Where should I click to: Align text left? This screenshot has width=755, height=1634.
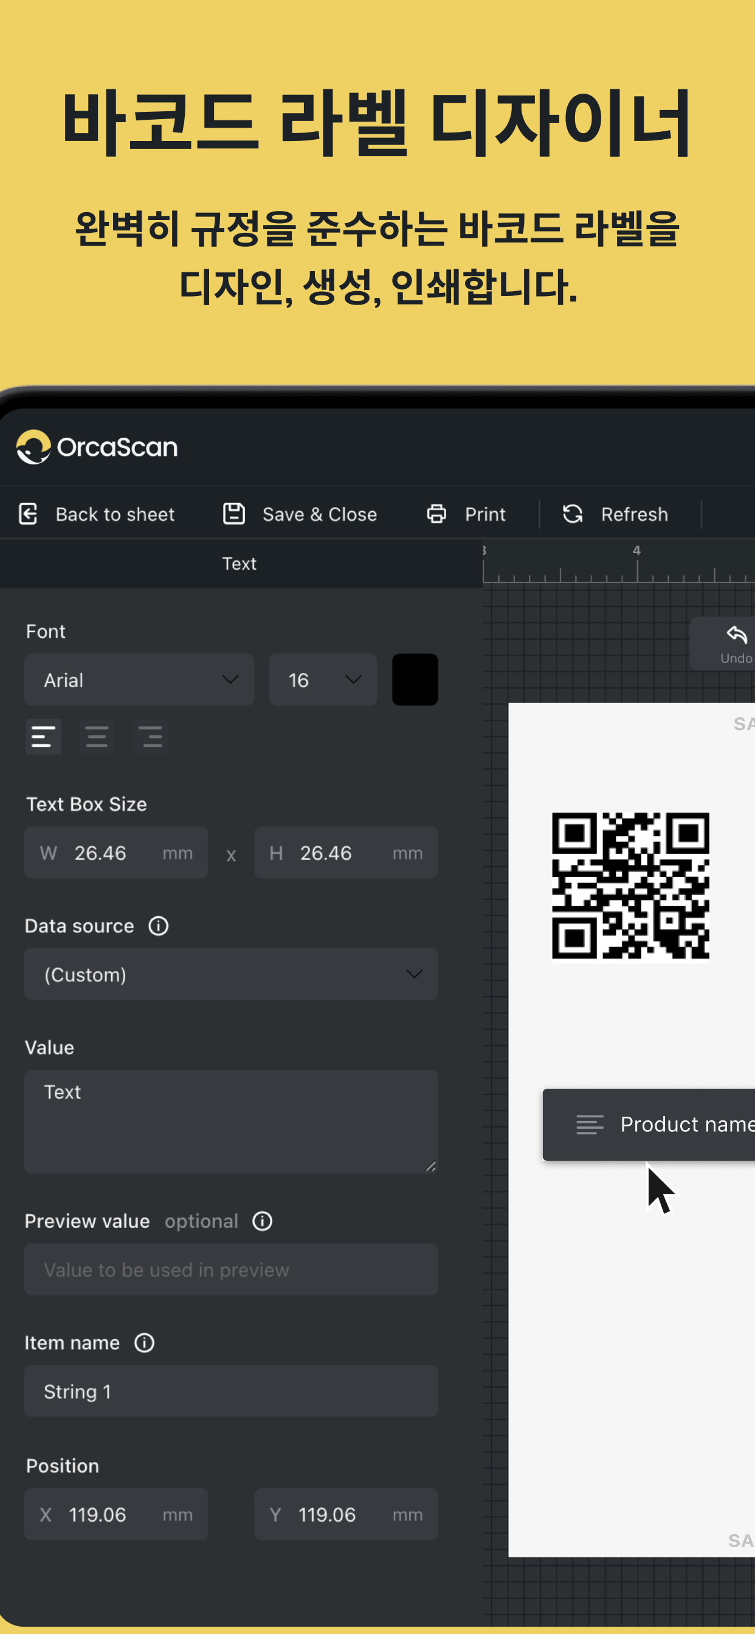point(43,736)
